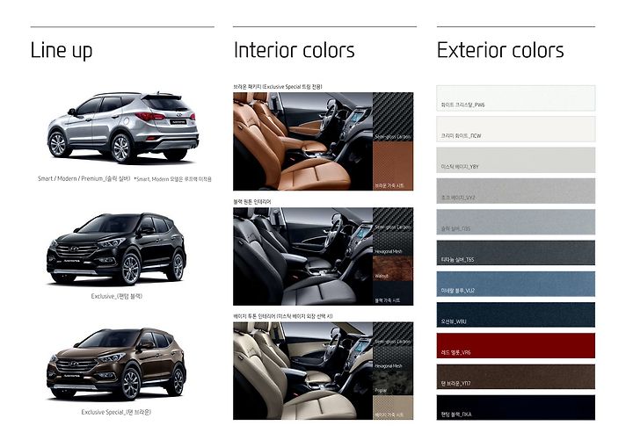The width and height of the screenshot is (633, 447).
Task: Select the Walnut trim material swatch
Action: 393,269
